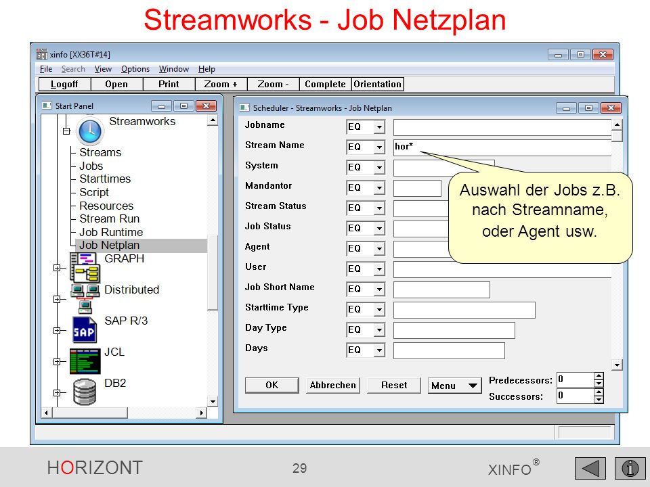Open the Day Type operator dropdown
This screenshot has height=487, width=650.
(379, 329)
